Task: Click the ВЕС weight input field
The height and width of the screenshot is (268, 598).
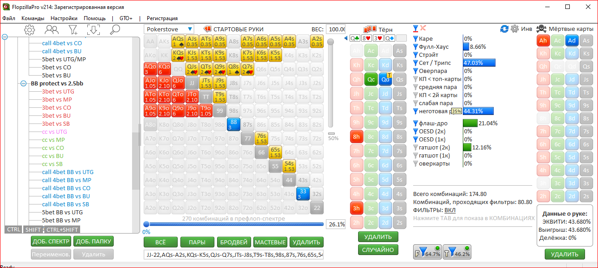Action: (335, 29)
